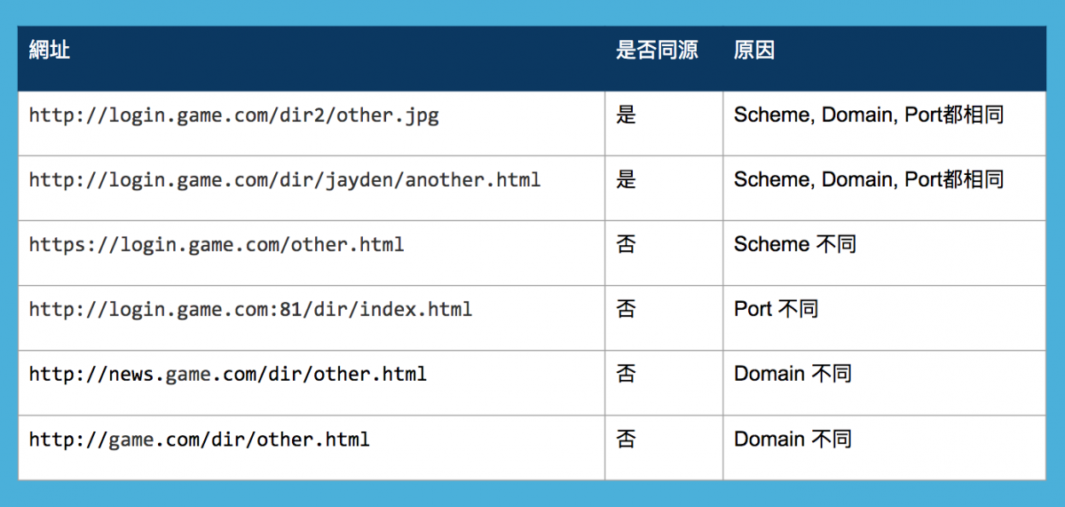1065x507 pixels.
Task: Select 是 in the another.html row
Action: (627, 180)
